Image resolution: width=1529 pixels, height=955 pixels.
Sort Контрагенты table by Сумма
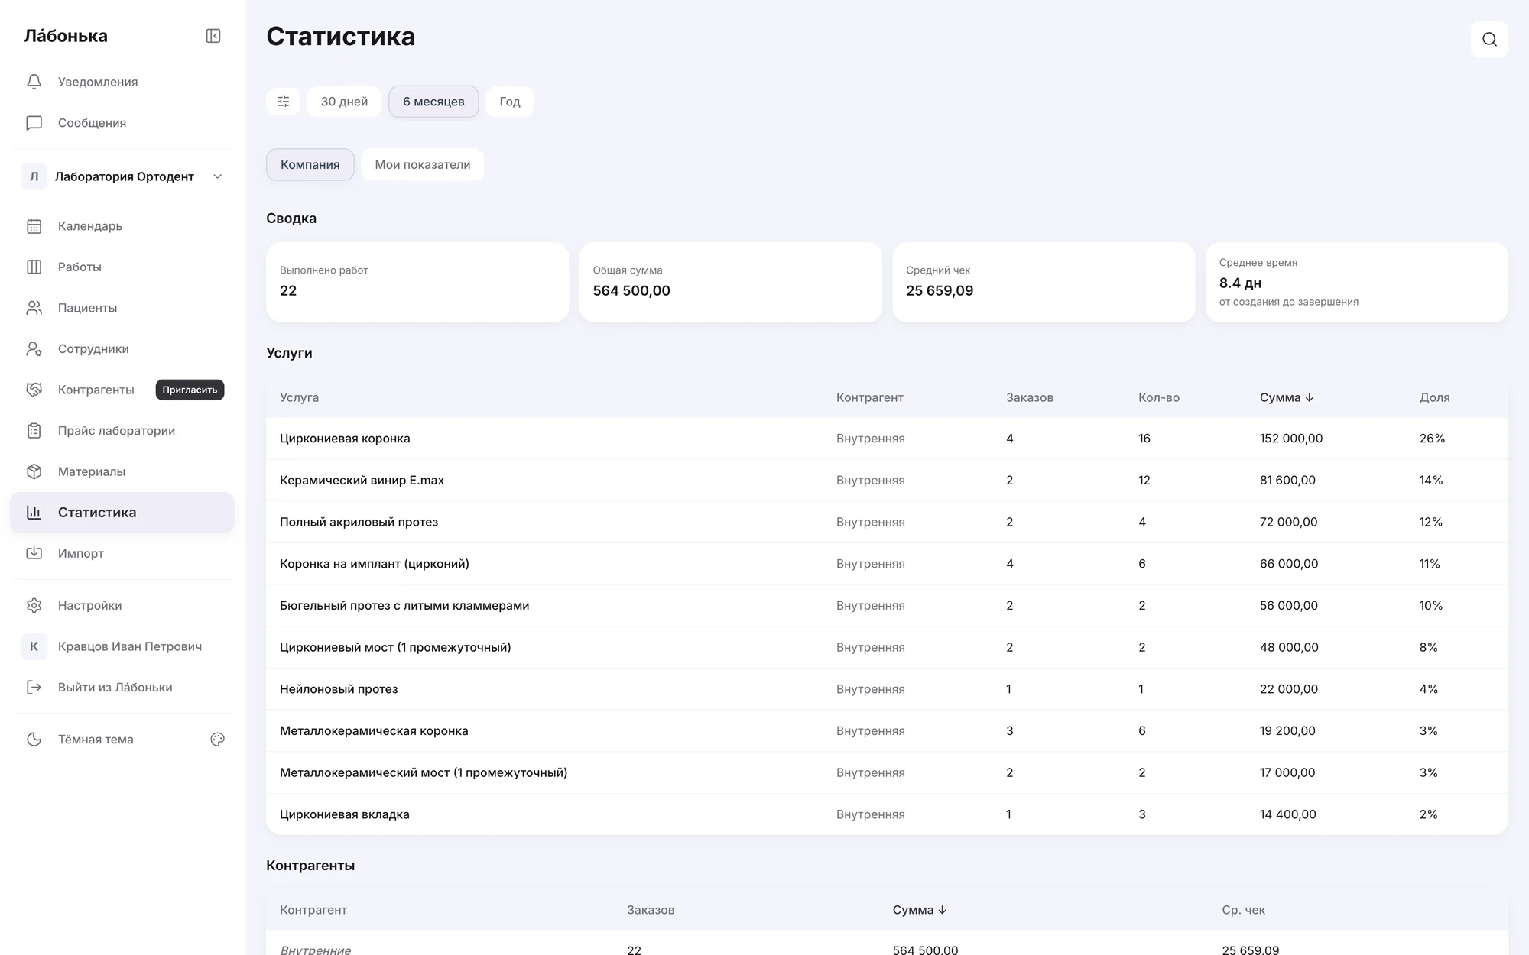point(920,910)
